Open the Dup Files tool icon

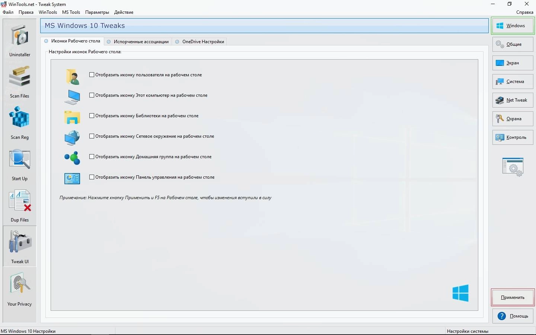[x=20, y=201]
